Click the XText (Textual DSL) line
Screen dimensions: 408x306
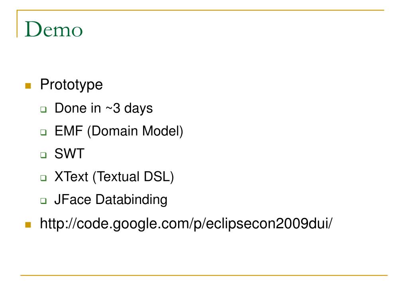pyautogui.click(x=114, y=177)
